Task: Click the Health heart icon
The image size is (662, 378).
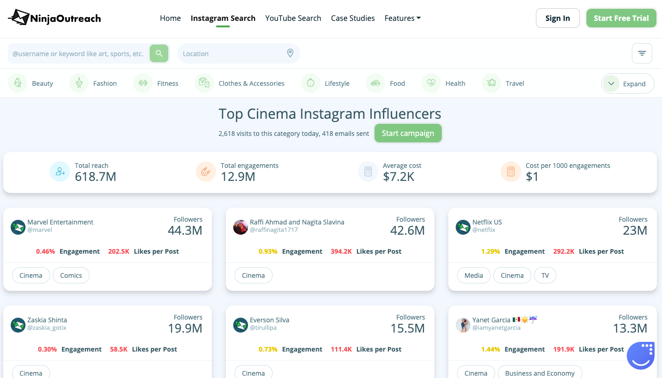Action: tap(431, 83)
